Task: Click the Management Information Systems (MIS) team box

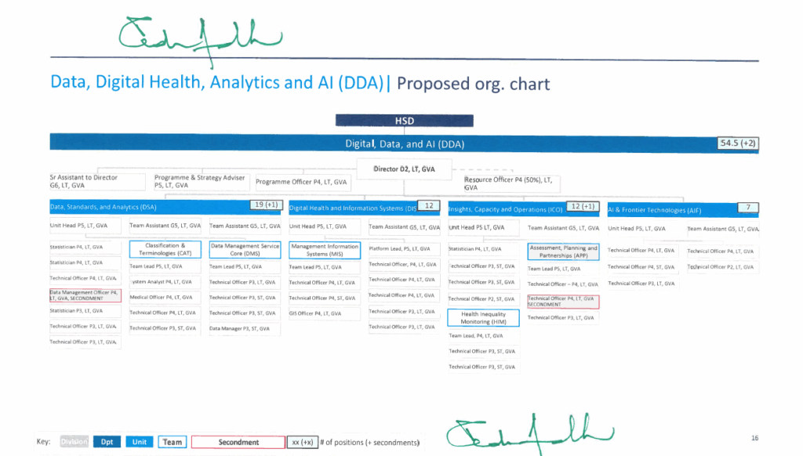Action: [325, 249]
